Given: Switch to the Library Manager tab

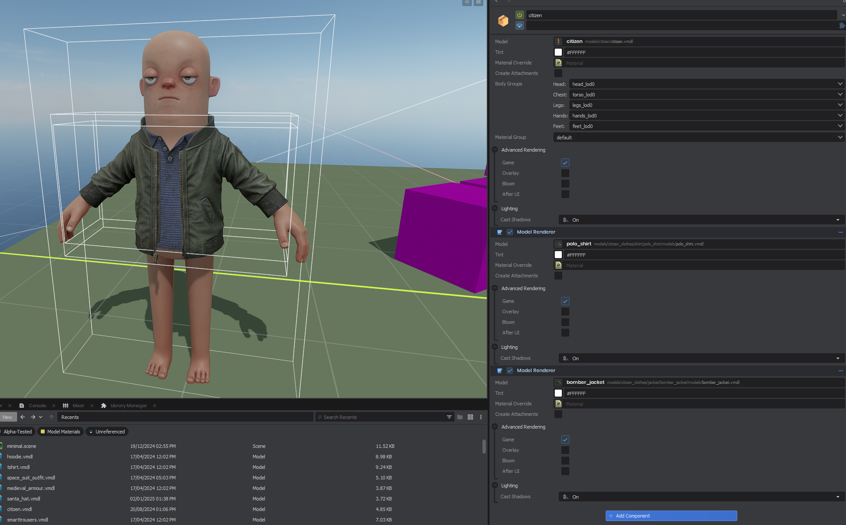Looking at the screenshot, I should [x=128, y=406].
